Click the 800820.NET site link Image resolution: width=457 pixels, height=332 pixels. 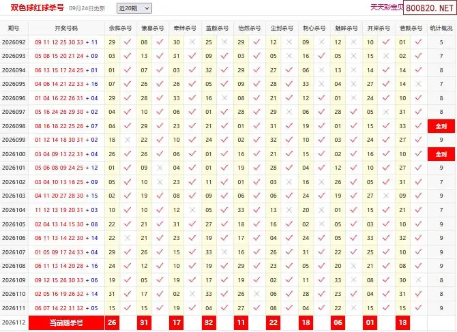(430, 8)
